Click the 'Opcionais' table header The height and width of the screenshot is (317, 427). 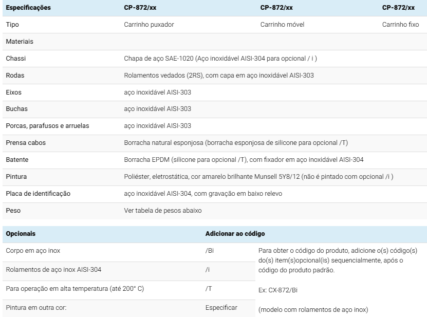click(21, 234)
